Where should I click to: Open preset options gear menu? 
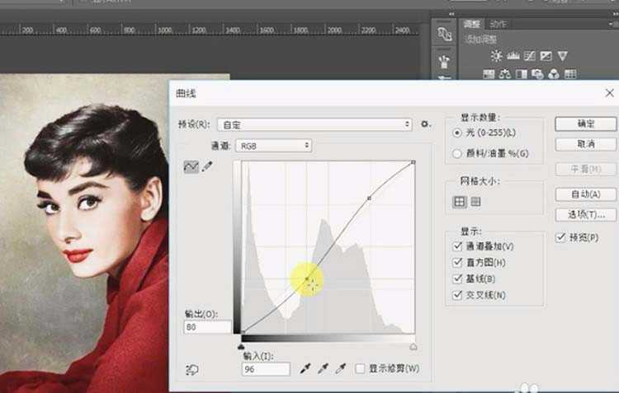(426, 124)
